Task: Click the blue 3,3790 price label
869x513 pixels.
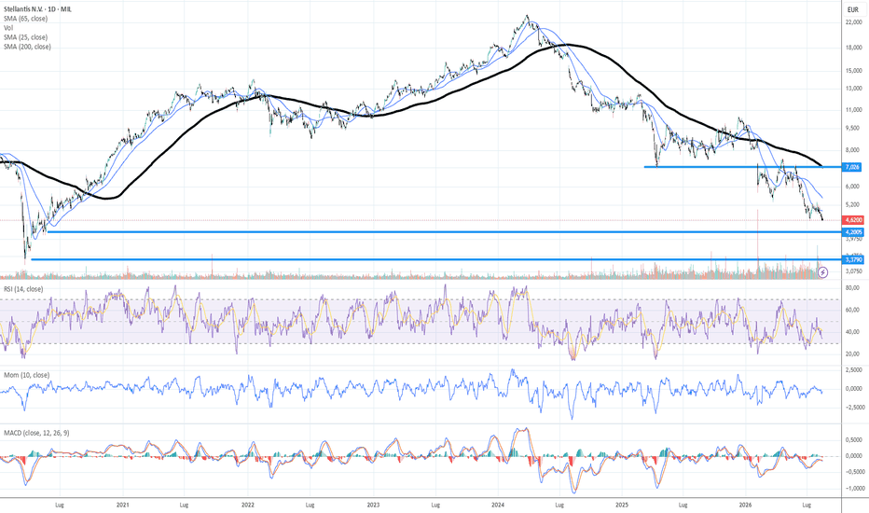Action: (853, 259)
